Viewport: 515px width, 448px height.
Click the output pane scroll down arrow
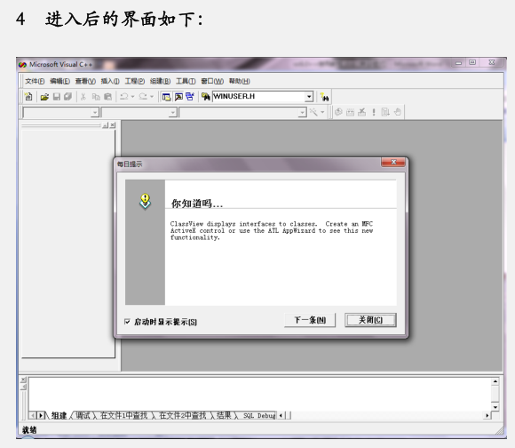(x=495, y=407)
